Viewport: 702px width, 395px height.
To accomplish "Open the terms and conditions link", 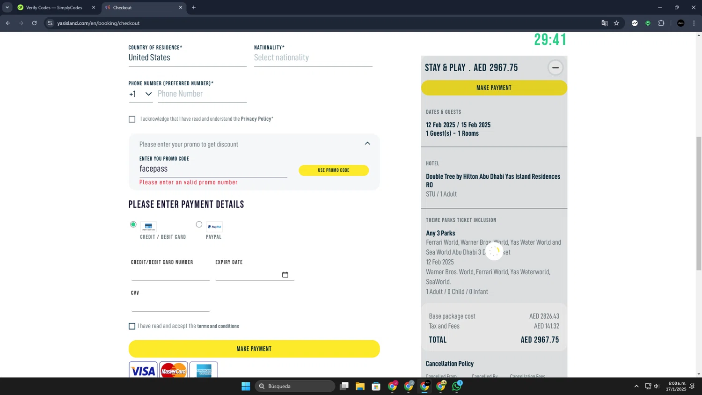I will pyautogui.click(x=218, y=326).
